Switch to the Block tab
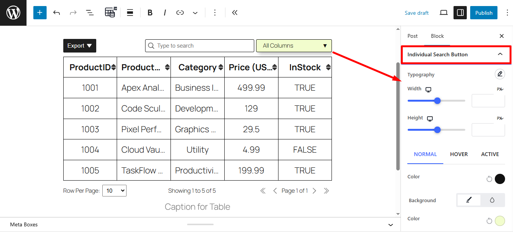The image size is (513, 232). pyautogui.click(x=437, y=36)
